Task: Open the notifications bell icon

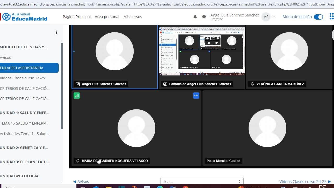Action: click(195, 17)
